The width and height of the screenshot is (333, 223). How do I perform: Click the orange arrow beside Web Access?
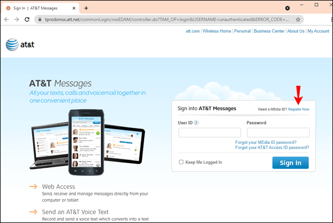coord(33,186)
